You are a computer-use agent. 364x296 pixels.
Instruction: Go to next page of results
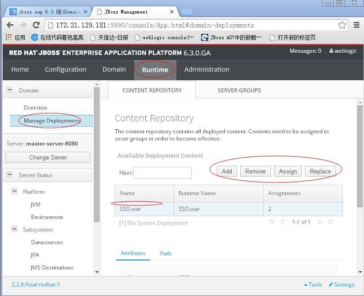pos(319,221)
